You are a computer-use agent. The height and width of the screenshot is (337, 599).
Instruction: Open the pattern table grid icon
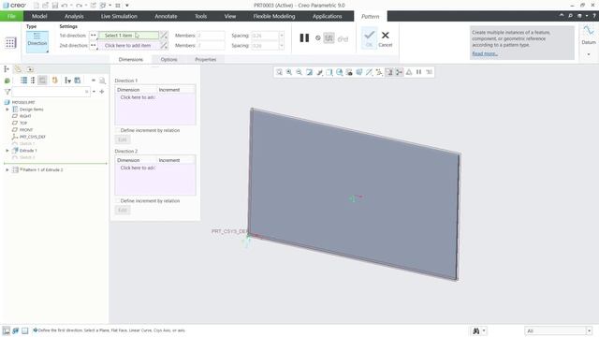[x=10, y=43]
